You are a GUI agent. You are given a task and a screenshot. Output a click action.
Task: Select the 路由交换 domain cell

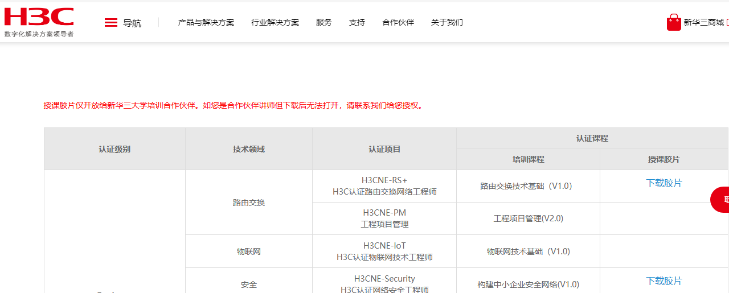[x=249, y=203]
